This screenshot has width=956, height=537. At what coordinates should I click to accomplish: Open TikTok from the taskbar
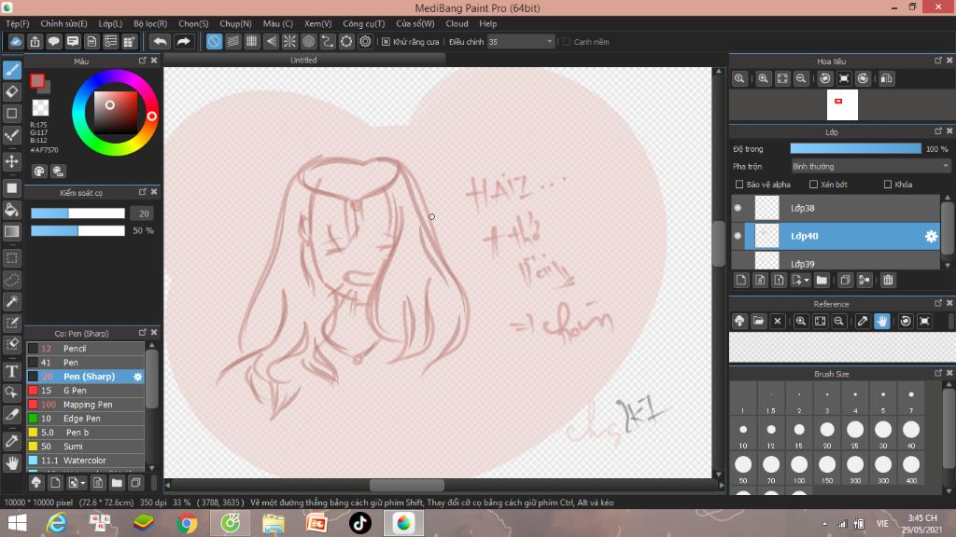tap(359, 523)
